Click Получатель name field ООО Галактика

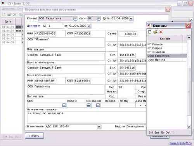66,90
